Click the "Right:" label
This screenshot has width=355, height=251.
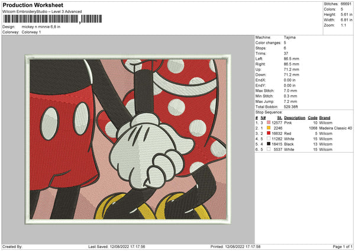pos(260,64)
